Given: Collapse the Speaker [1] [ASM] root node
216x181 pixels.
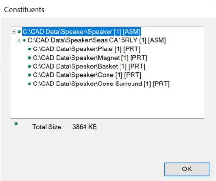Looking at the screenshot, I should pyautogui.click(x=14, y=32).
